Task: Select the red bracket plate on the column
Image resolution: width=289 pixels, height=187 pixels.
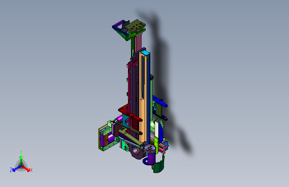Action: click(130, 113)
